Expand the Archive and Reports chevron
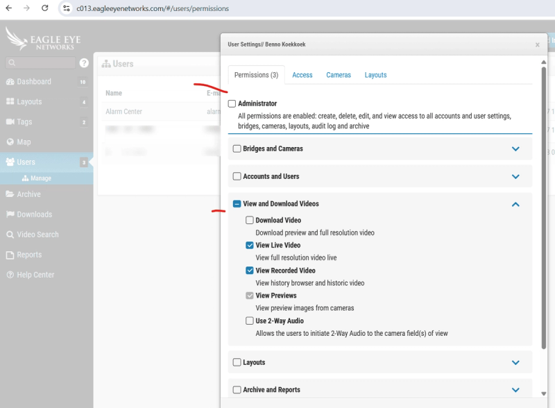This screenshot has width=555, height=408. point(515,390)
